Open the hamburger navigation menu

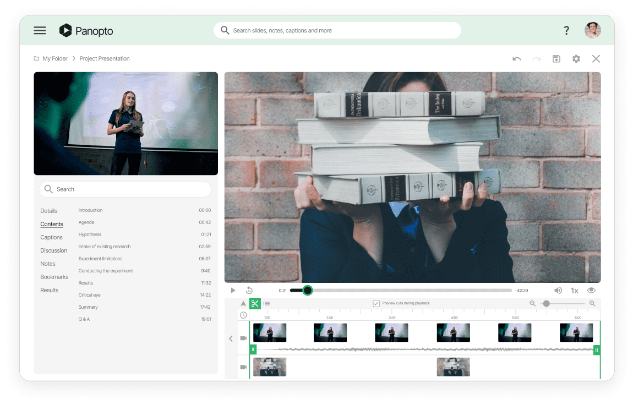click(40, 31)
